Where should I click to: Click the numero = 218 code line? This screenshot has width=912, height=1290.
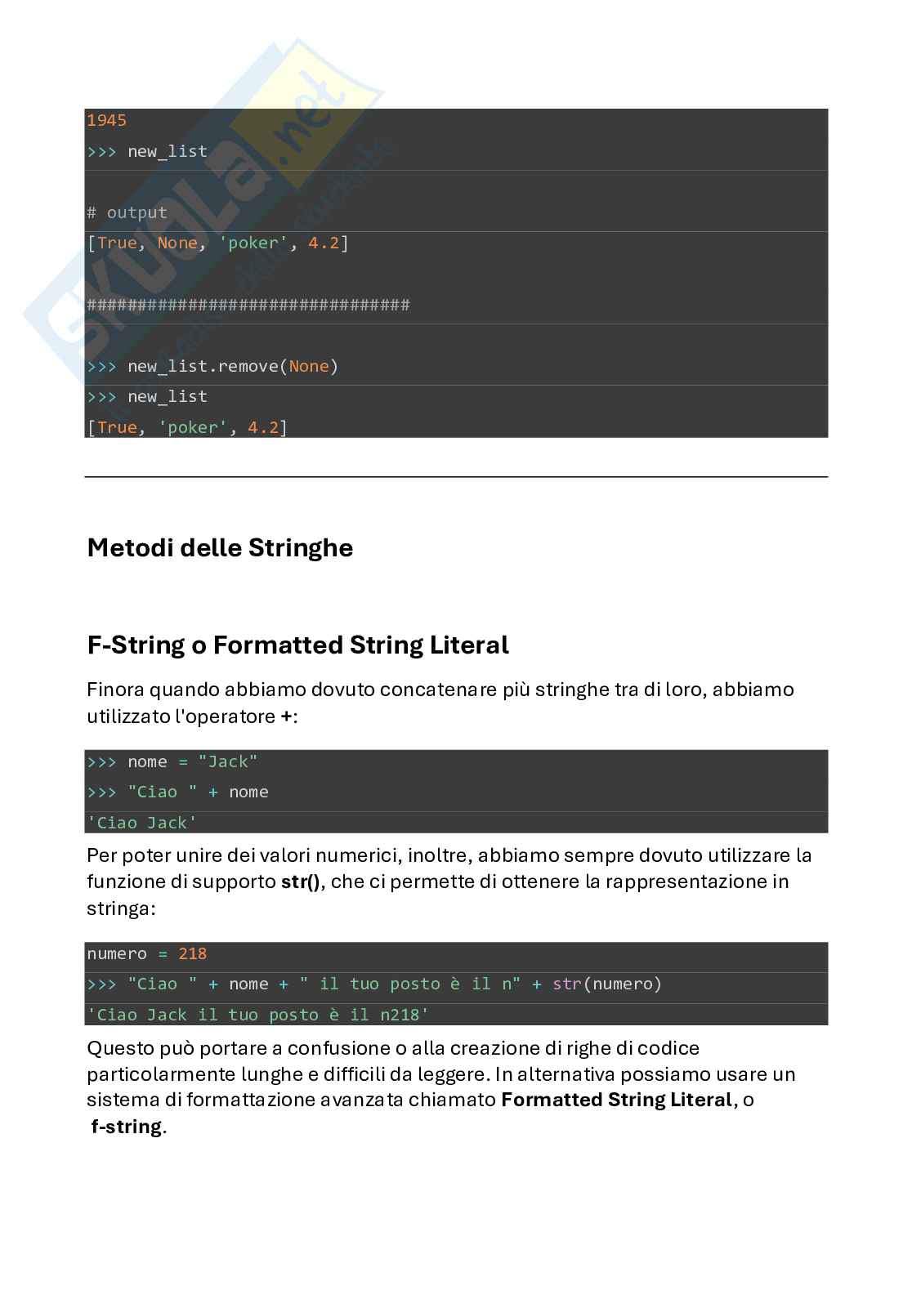coord(147,953)
